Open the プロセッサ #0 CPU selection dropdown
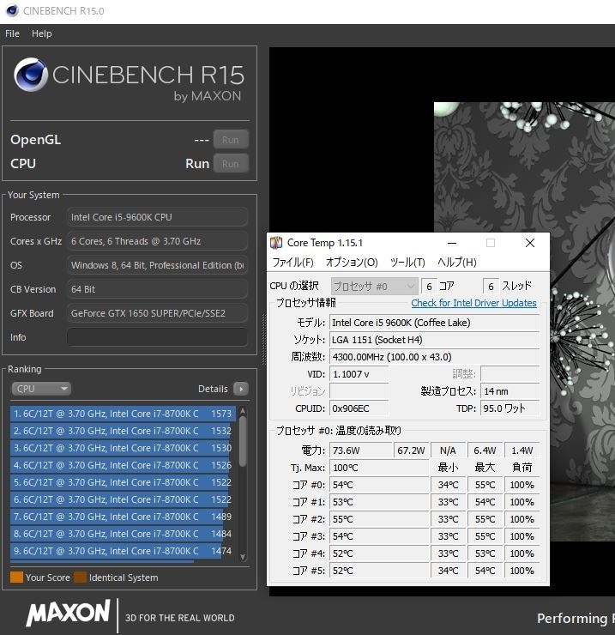 coord(374,287)
